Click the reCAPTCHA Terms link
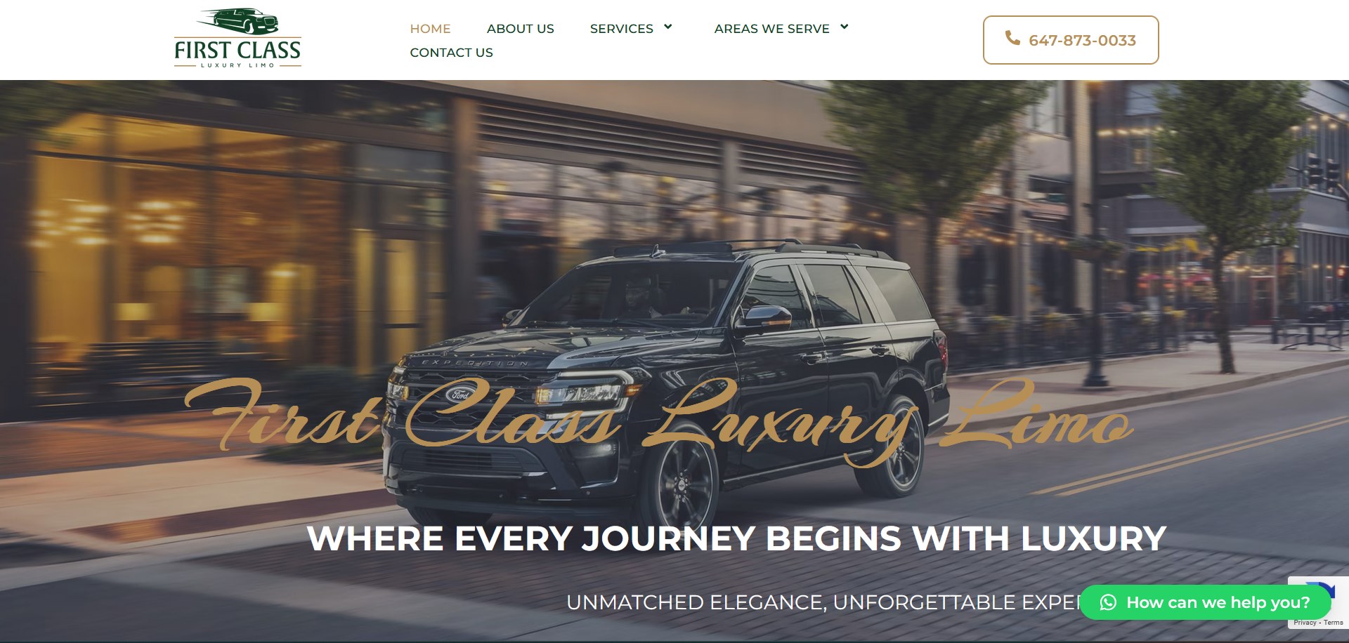Image resolution: width=1349 pixels, height=643 pixels. pyautogui.click(x=1334, y=623)
